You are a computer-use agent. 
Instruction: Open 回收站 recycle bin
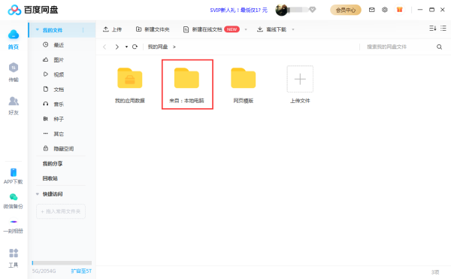point(50,178)
